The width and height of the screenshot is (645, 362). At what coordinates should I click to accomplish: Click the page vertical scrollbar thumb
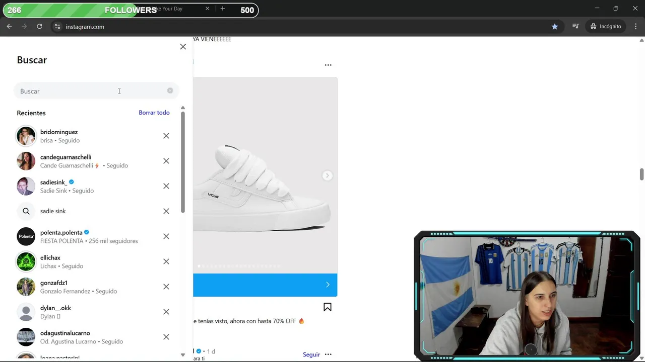pyautogui.click(x=641, y=174)
